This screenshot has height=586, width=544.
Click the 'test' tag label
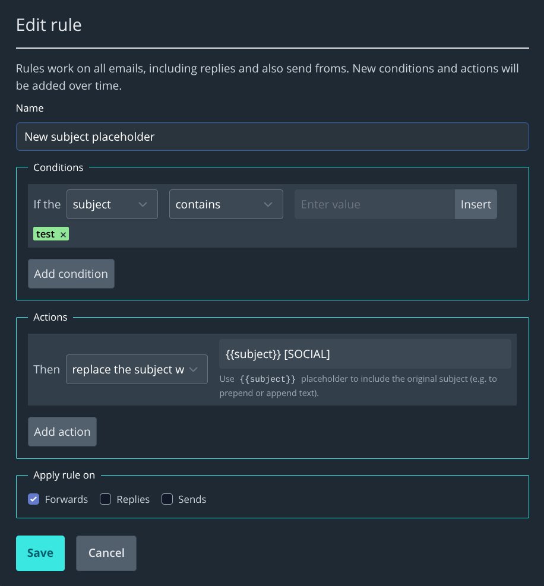click(46, 234)
